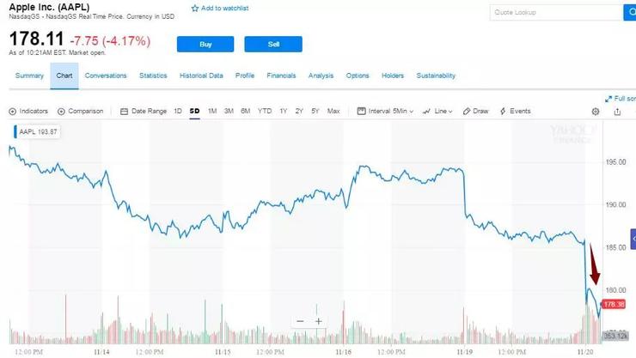Click the Add to watchlist star icon
This screenshot has height=358, width=636.
click(195, 8)
